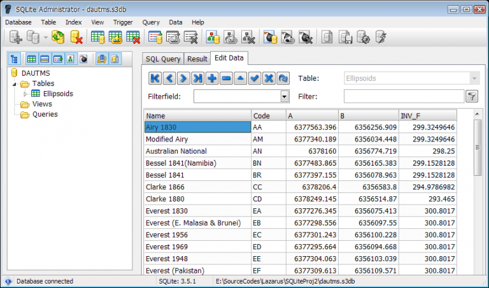
Task: Click the lightning bolt execute icon
Action: (x=381, y=37)
